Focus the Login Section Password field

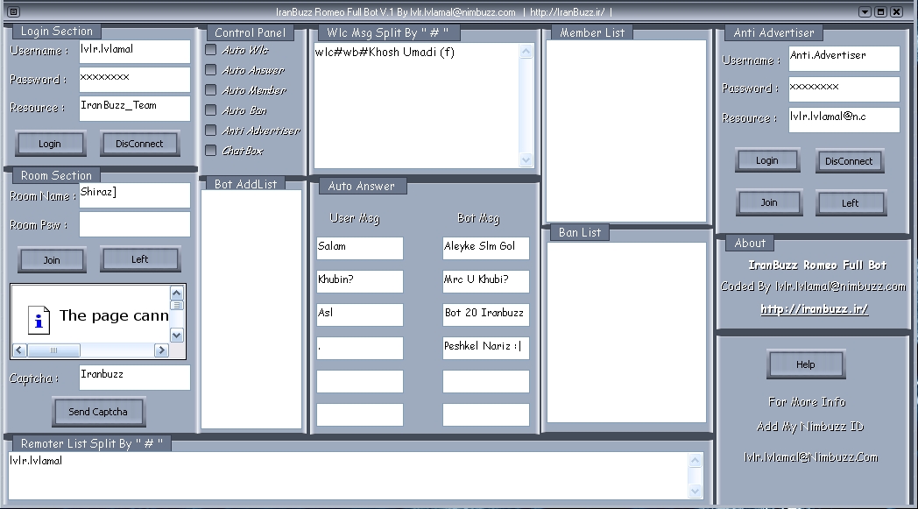(x=135, y=80)
